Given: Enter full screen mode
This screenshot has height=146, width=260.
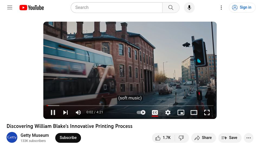Looking at the screenshot, I should 207,112.
